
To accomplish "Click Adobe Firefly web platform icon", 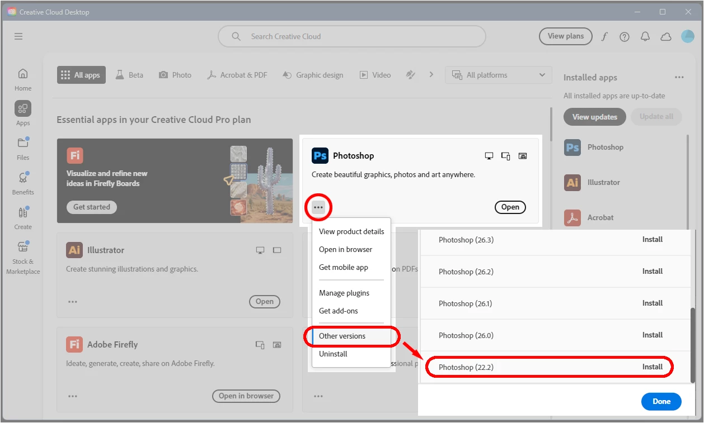I will click(x=277, y=345).
